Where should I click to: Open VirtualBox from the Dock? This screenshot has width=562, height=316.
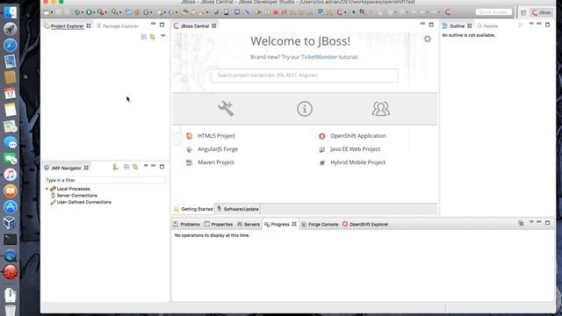click(10, 223)
